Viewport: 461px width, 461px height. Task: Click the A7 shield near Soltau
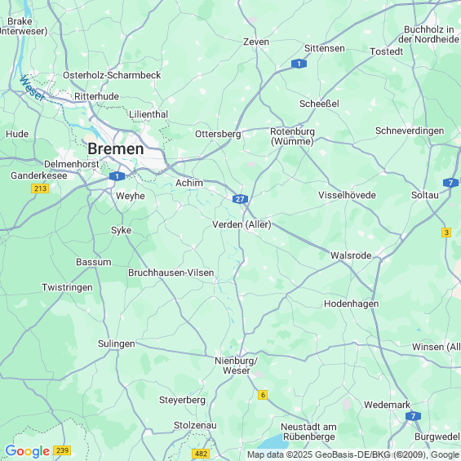450,183
